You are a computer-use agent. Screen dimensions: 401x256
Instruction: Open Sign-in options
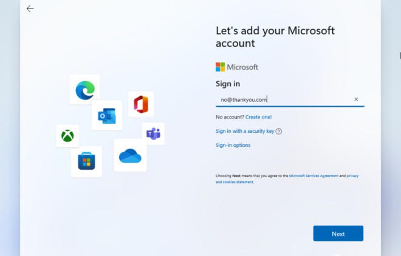point(233,145)
